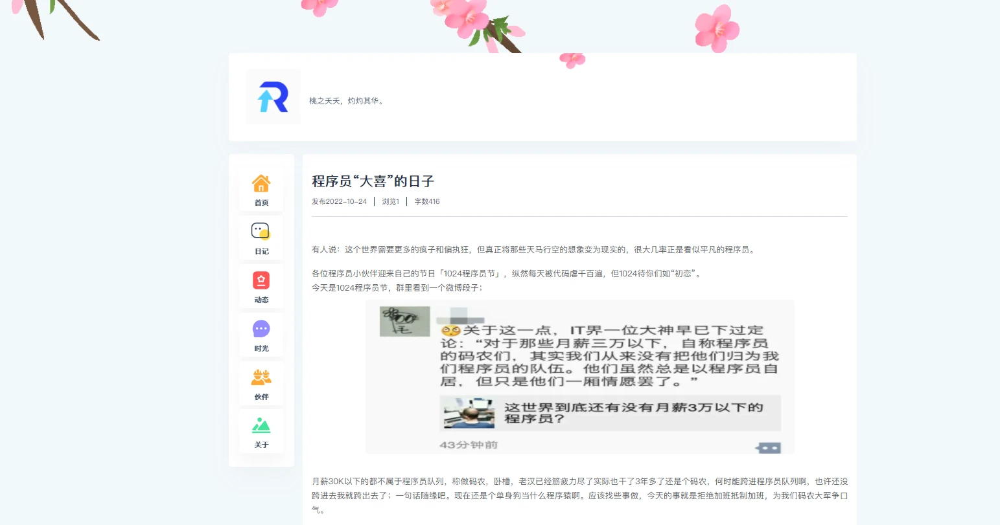This screenshot has width=1000, height=525.
Task: Click the paragraph starting with 有人说
Action: pos(533,250)
